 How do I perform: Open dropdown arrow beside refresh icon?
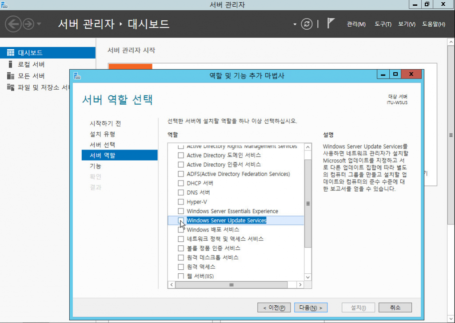point(295,24)
